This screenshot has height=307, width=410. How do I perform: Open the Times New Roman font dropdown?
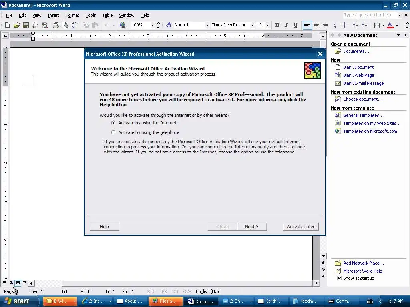(252, 25)
